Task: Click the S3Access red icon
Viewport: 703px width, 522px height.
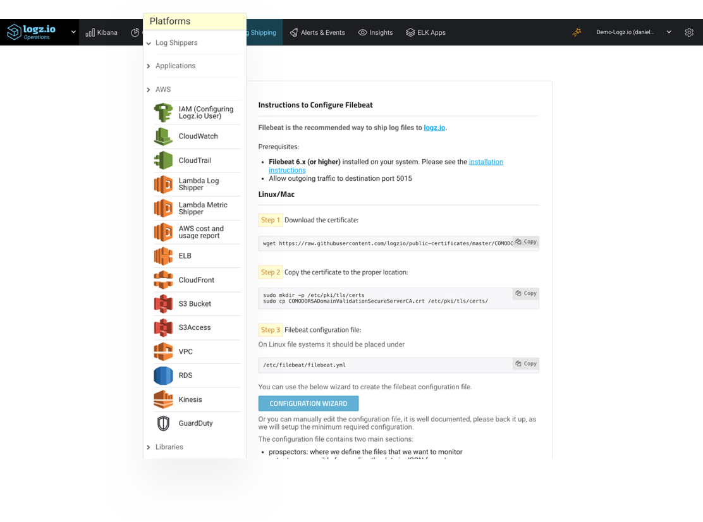Action: coord(163,327)
